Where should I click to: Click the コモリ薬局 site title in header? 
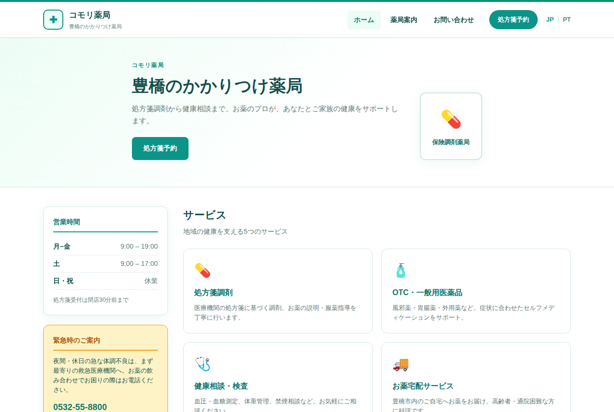pos(90,15)
